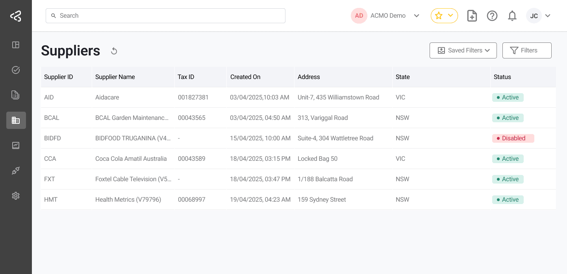Image resolution: width=567 pixels, height=274 pixels.
Task: Open the integrations plug icon in sidebar
Action: [x=16, y=171]
